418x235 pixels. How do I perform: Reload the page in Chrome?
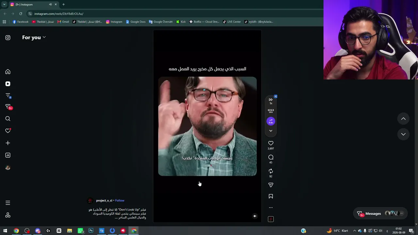(x=21, y=14)
